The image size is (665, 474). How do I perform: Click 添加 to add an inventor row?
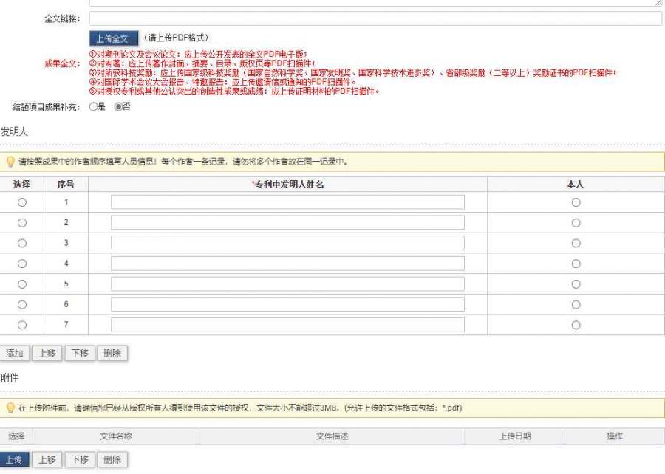tap(15, 354)
